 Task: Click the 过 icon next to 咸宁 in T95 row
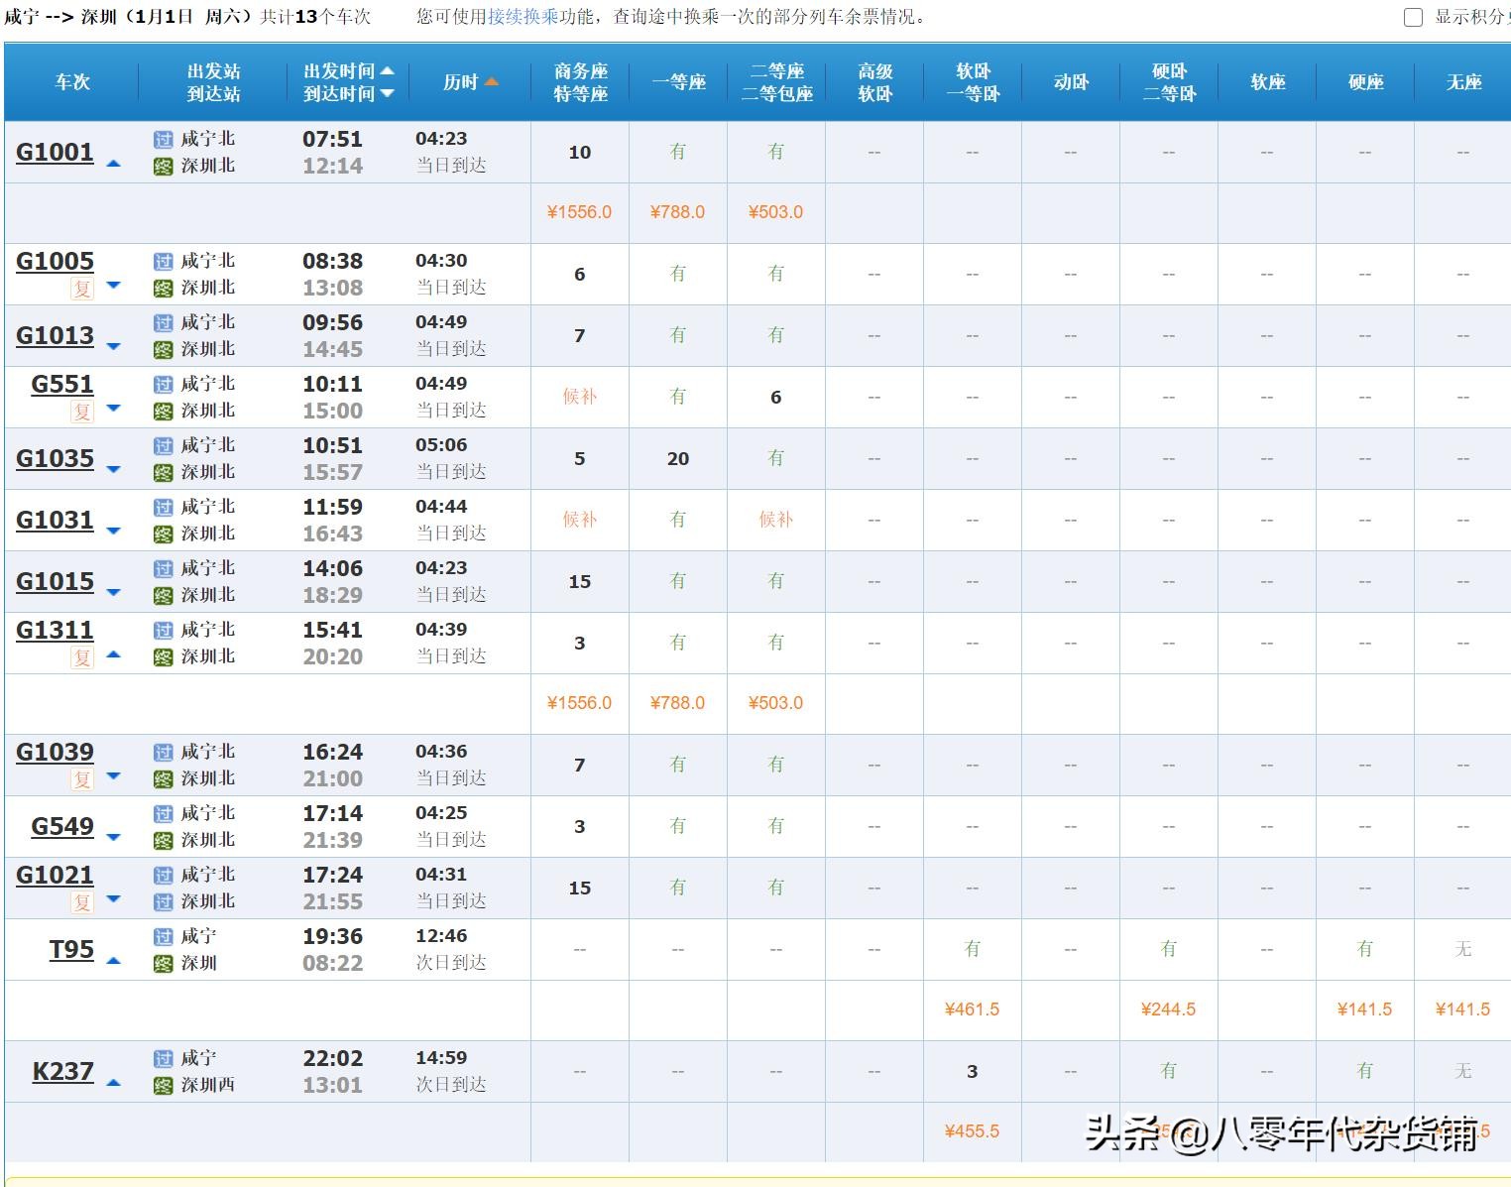[x=162, y=935]
